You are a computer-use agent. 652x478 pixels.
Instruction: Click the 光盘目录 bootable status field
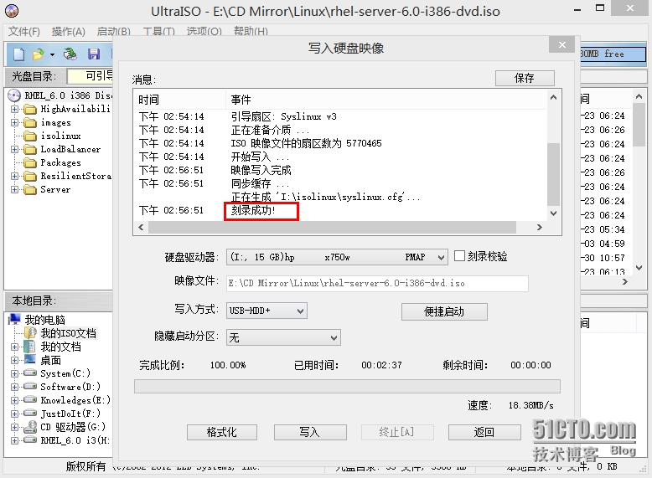(x=91, y=76)
